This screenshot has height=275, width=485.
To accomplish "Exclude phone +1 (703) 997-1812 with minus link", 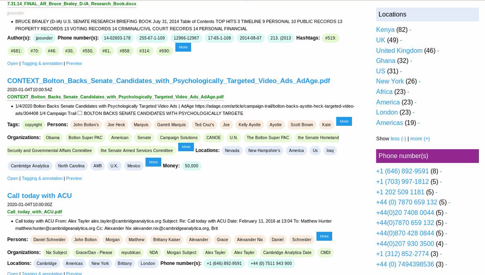I will 441,182.
